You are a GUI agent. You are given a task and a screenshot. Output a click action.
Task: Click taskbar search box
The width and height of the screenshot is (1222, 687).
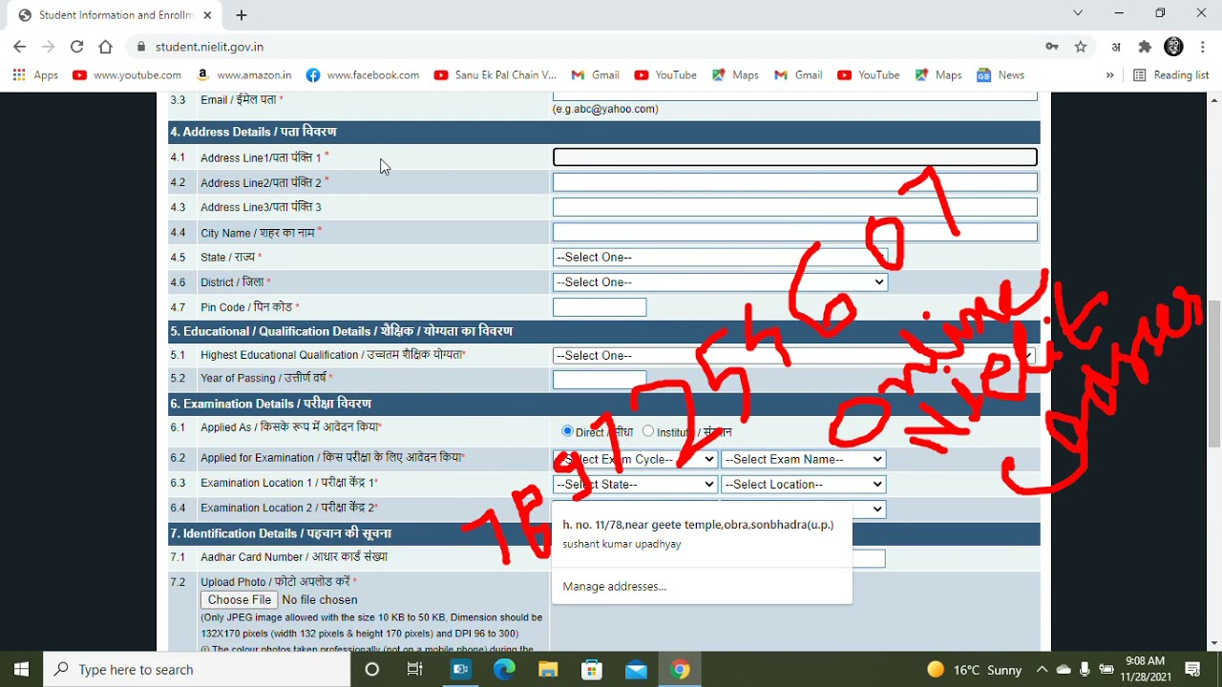pos(197,670)
